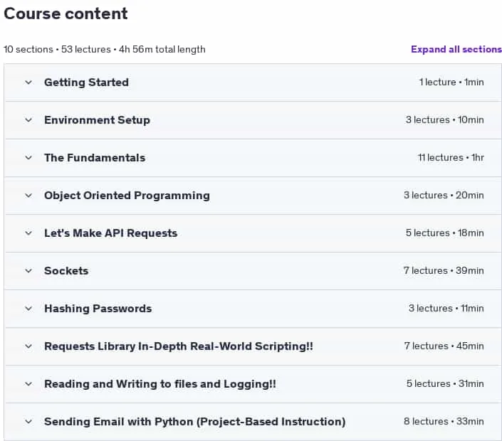502x441 pixels.
Task: Open the Sockets section title
Action: 66,271
